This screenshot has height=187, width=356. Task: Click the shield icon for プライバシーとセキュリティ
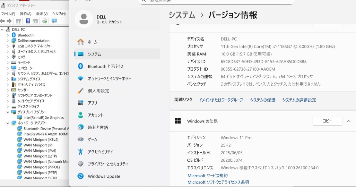(80, 164)
